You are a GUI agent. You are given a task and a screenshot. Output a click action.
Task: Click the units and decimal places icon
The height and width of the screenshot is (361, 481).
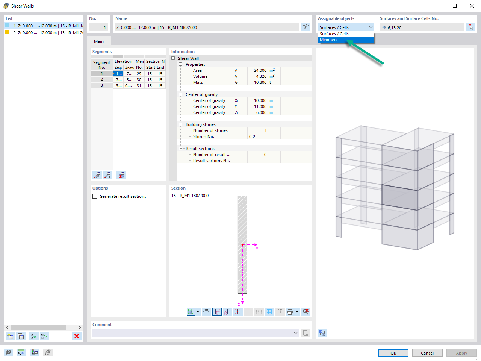[x=21, y=352]
